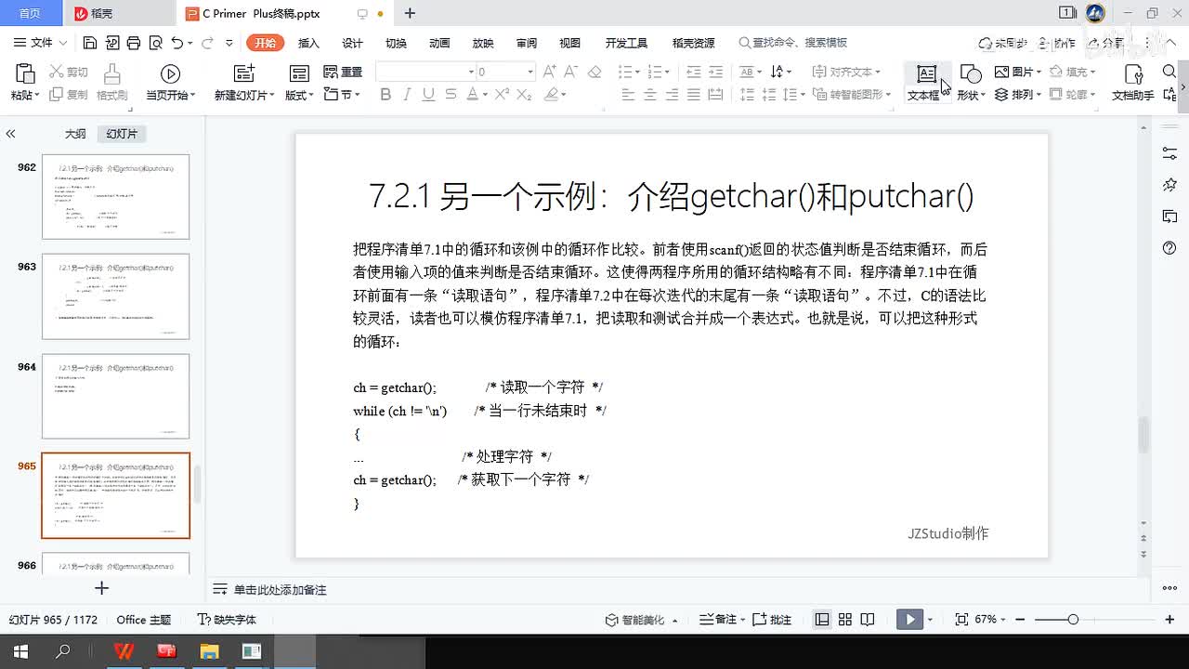Open the 切换 (Transitions) ribbon tab
The height and width of the screenshot is (669, 1189).
(396, 43)
